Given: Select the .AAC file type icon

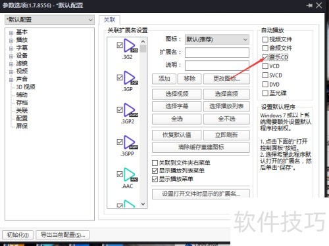Looking at the screenshot, I should (131, 174).
